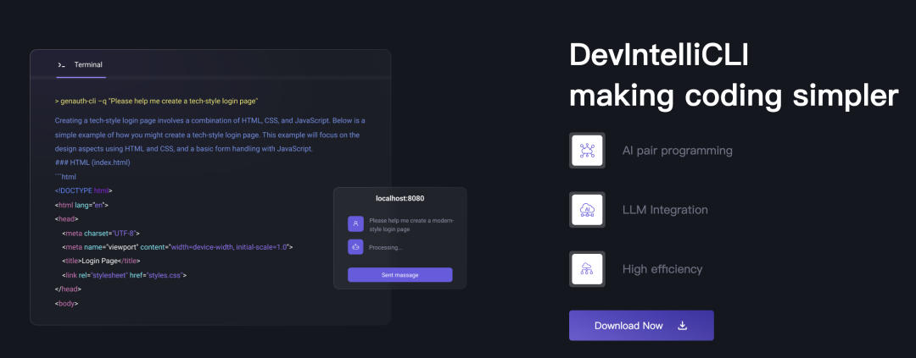Click the <!DOCTYPE html> code line
This screenshot has width=916, height=358.
pyautogui.click(x=83, y=190)
